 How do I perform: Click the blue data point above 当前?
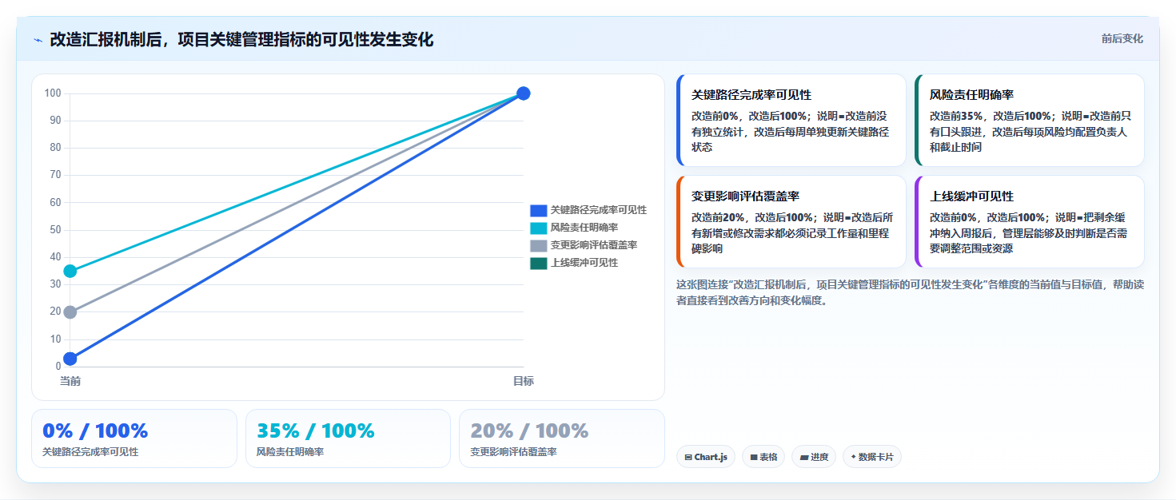(x=70, y=359)
